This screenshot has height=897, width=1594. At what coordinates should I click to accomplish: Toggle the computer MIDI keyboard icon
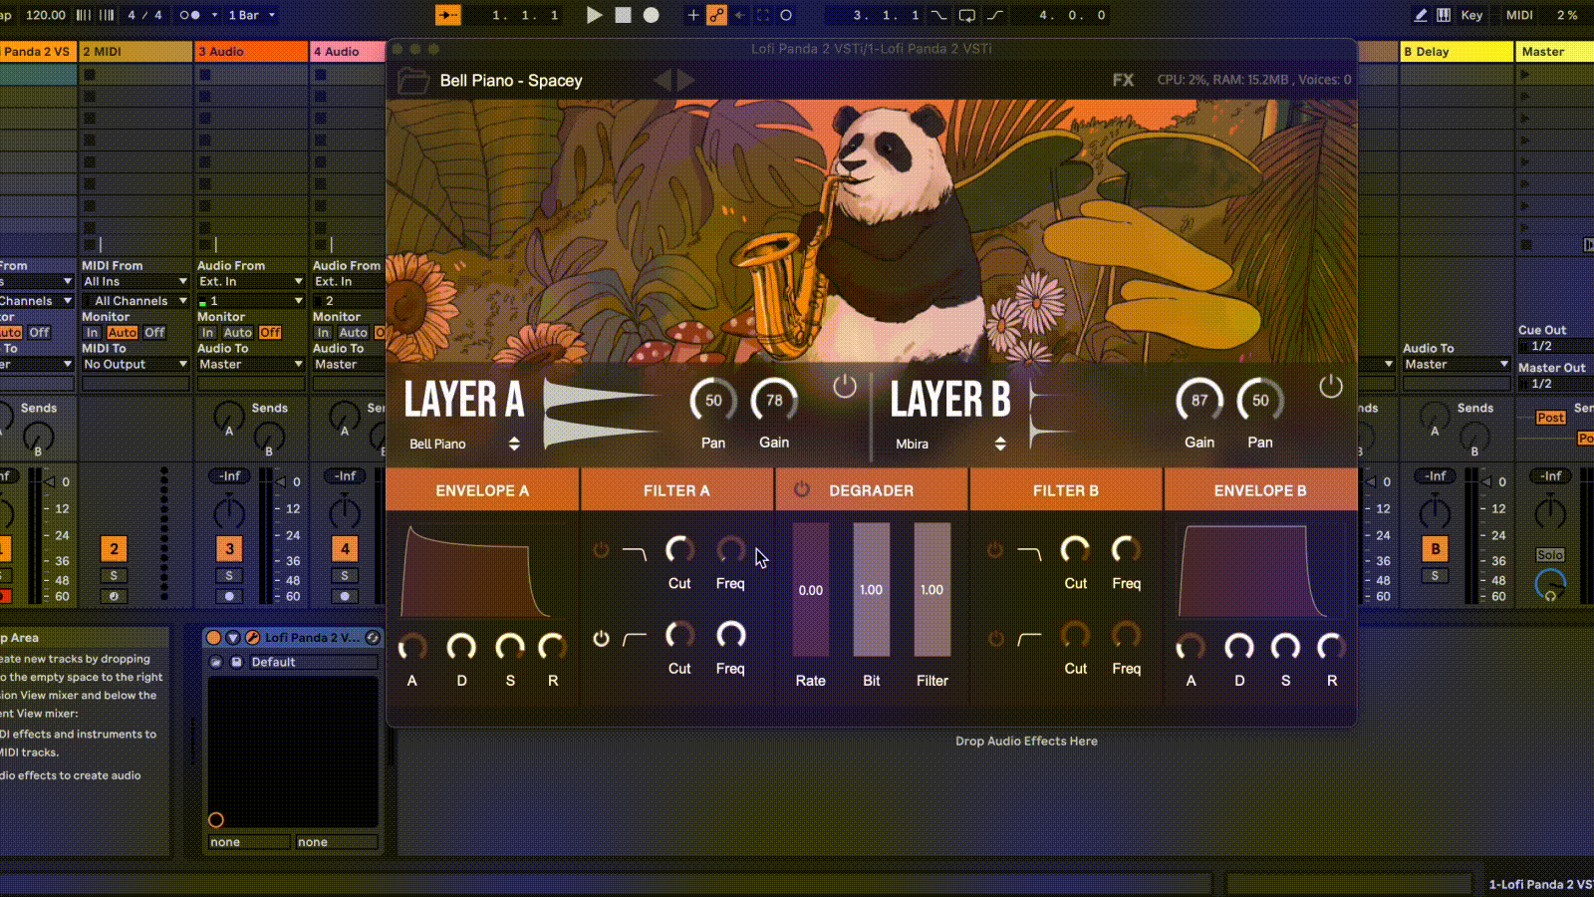coord(1444,15)
